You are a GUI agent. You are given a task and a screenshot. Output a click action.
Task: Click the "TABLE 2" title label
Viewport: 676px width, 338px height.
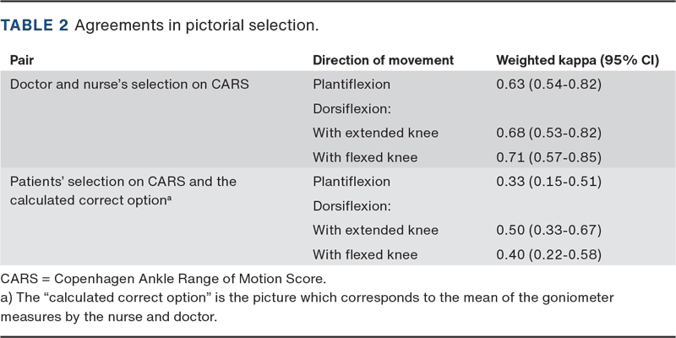[x=35, y=26]
